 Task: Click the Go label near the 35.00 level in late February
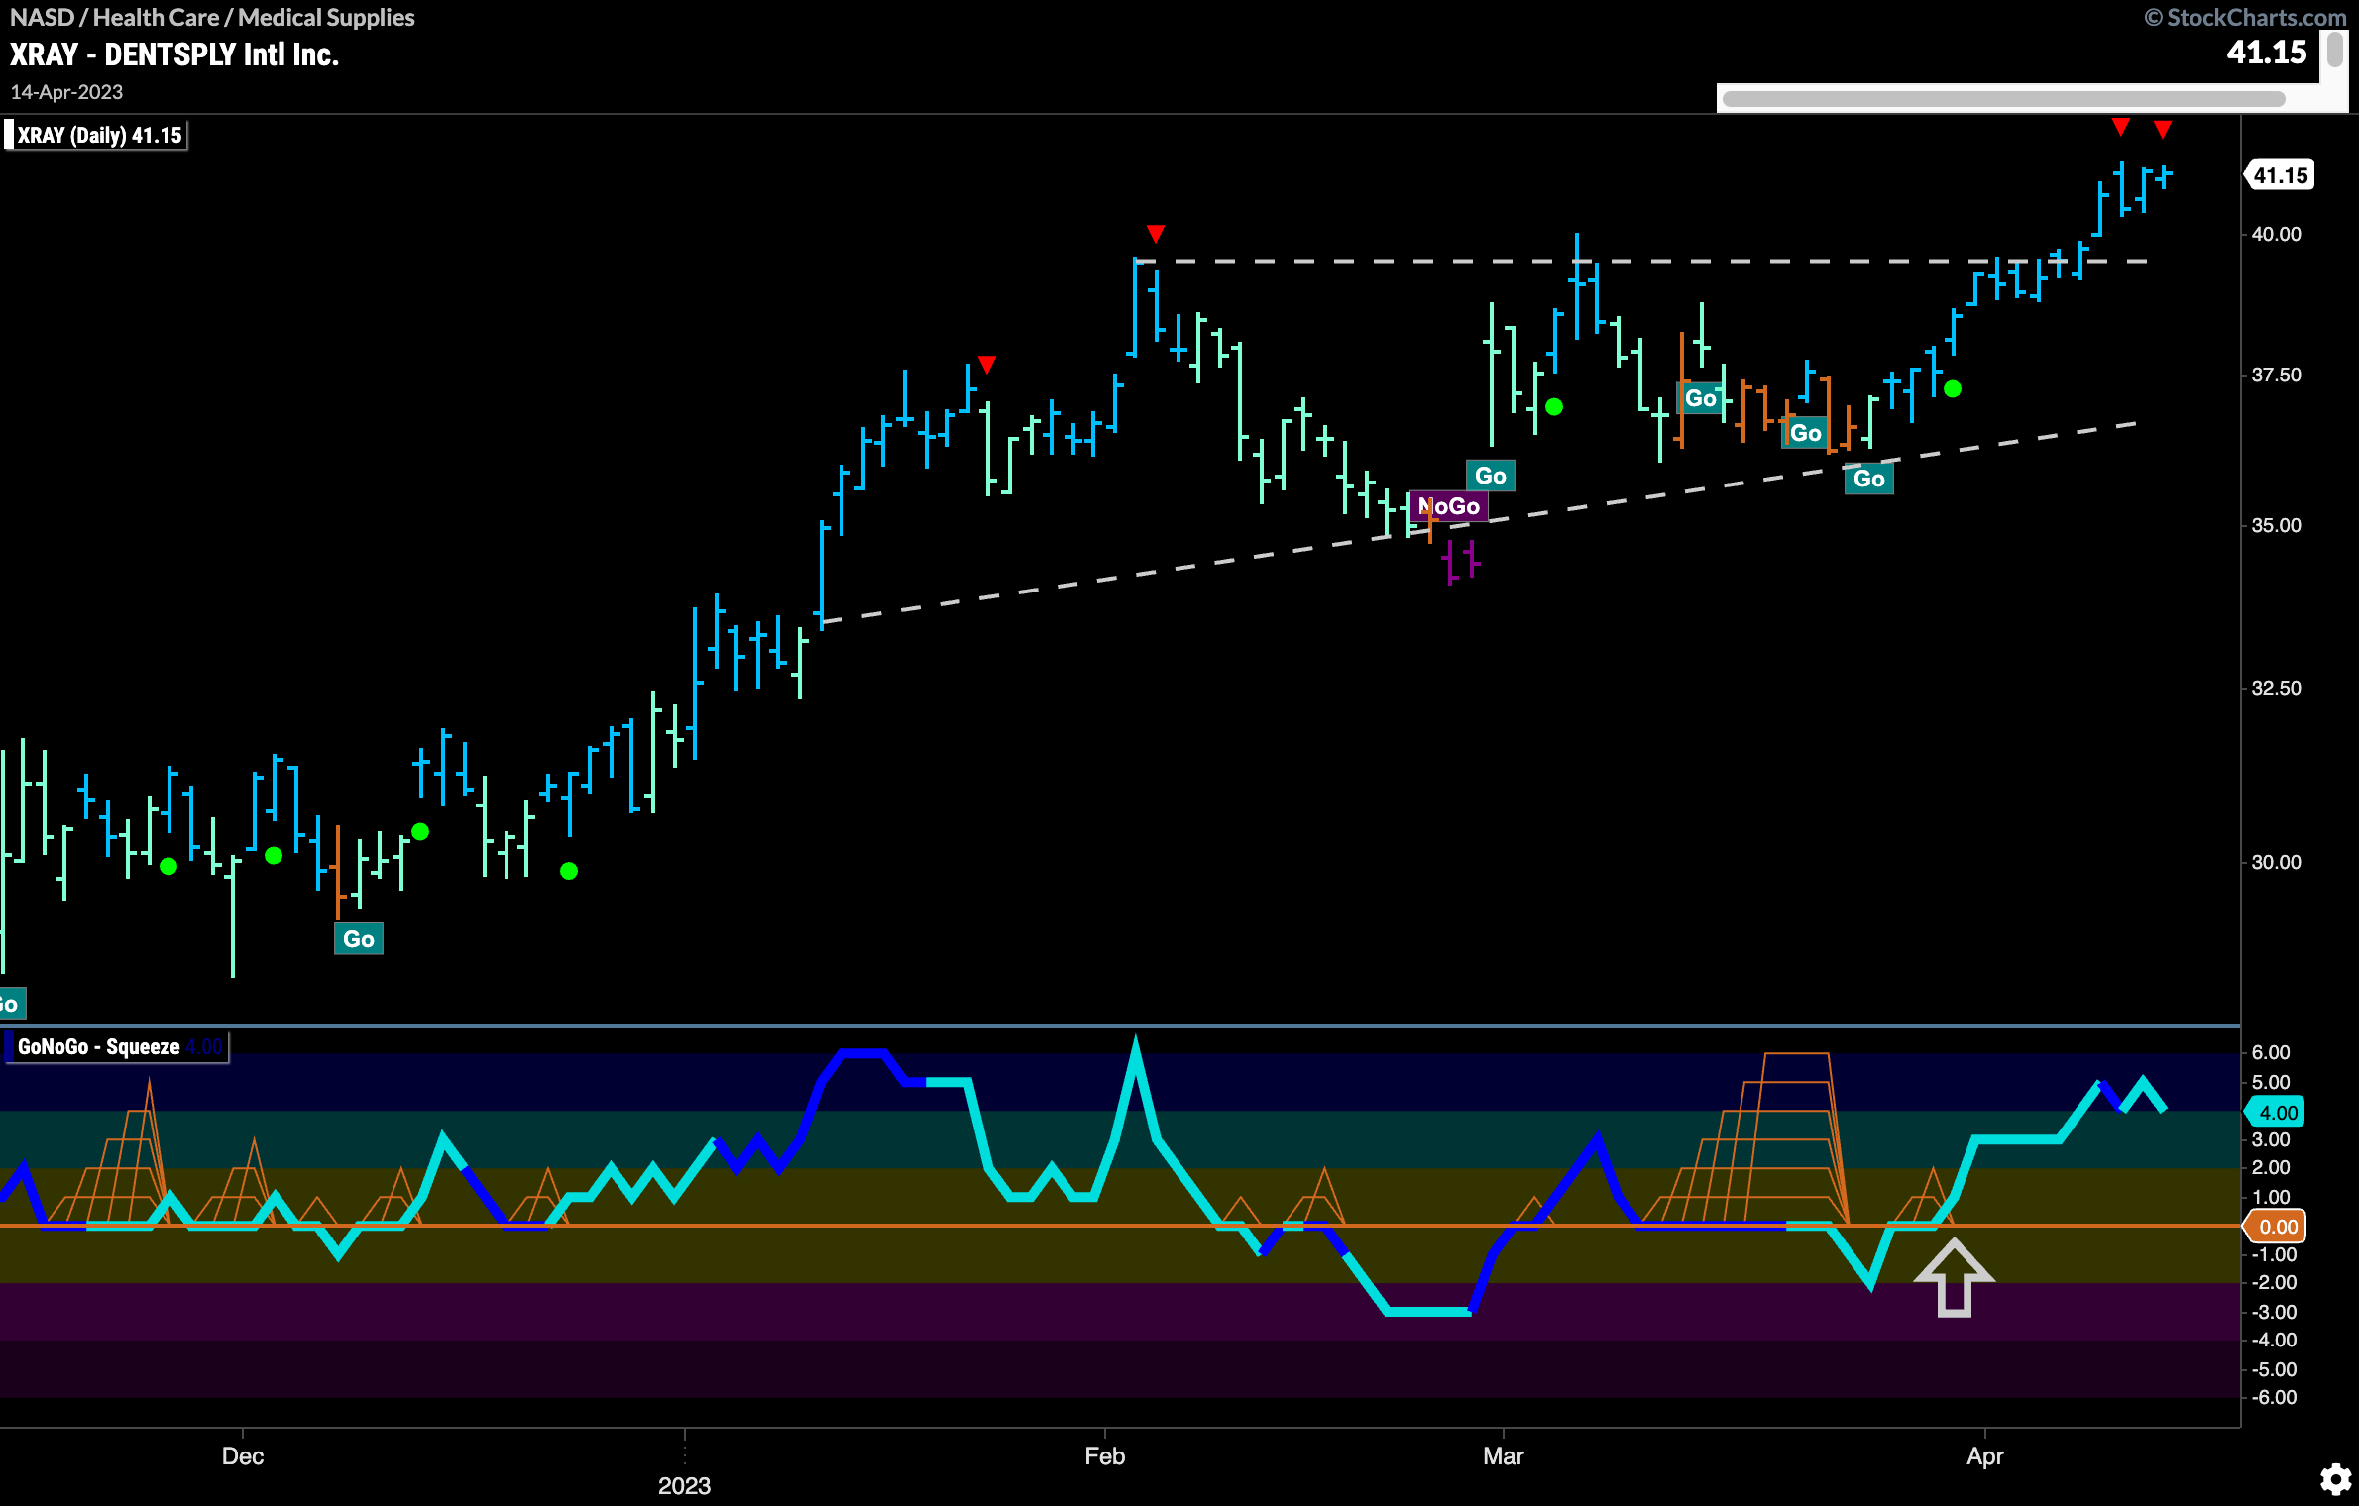tap(1490, 476)
